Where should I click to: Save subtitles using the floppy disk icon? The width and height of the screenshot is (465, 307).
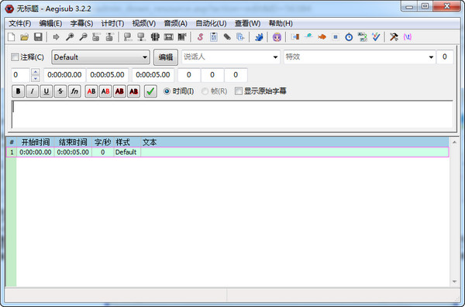coord(38,37)
